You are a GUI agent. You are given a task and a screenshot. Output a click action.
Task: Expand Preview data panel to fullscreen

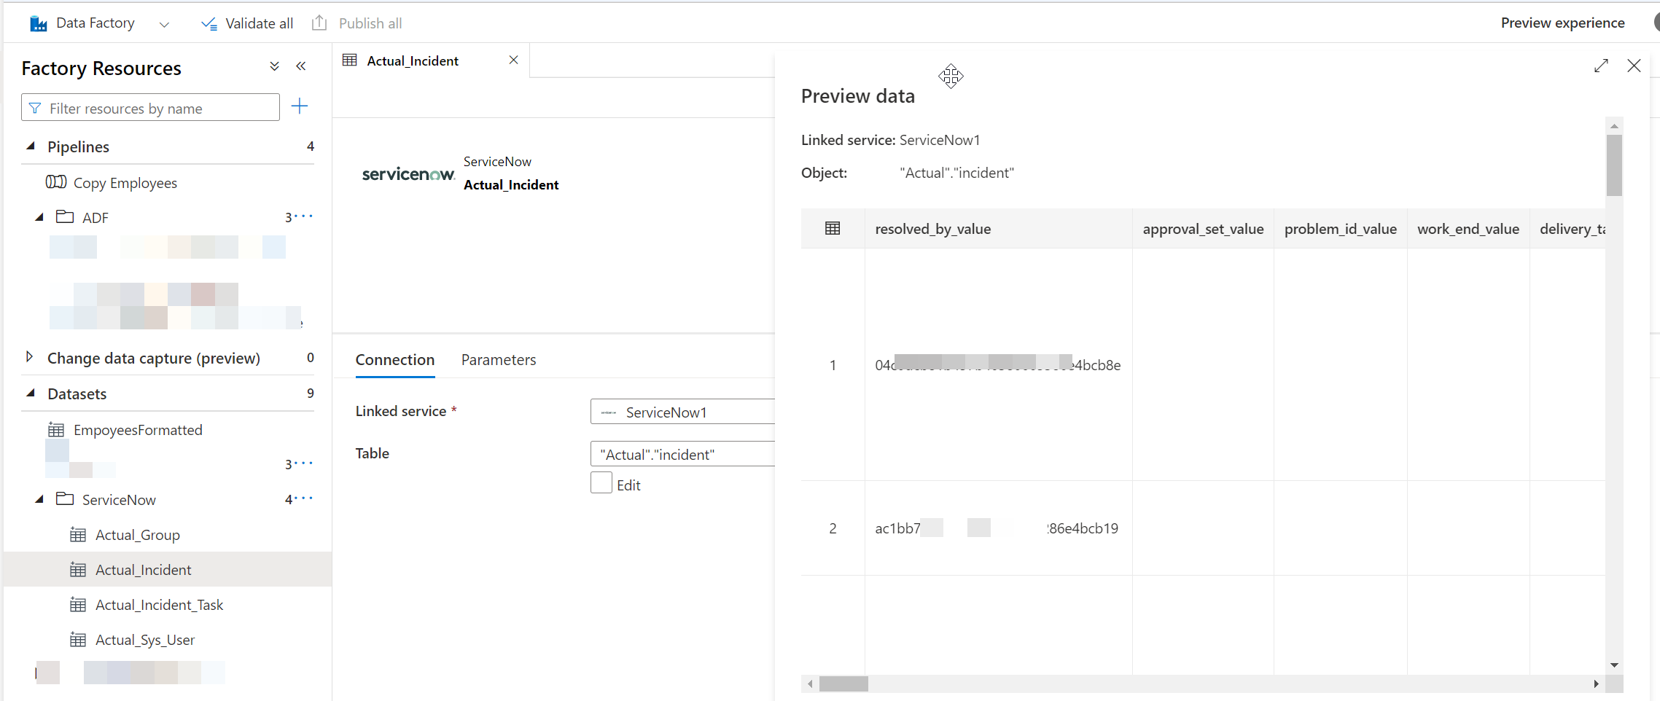[x=1601, y=66]
